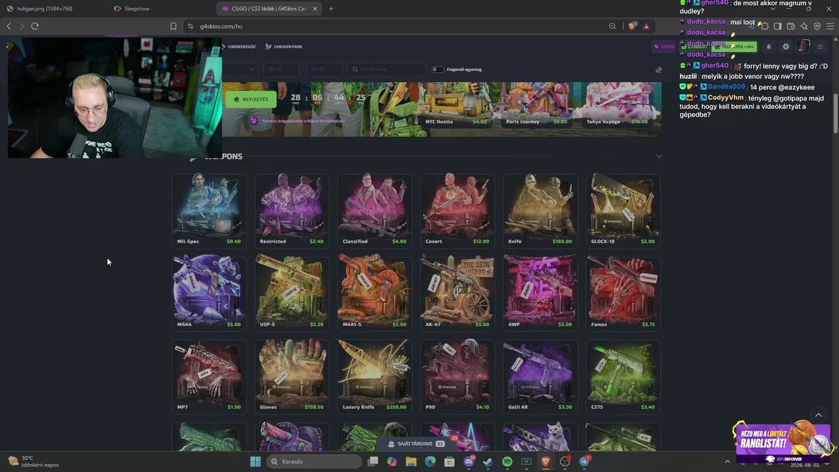Open the M4A4 case
The width and height of the screenshot is (839, 472).
tap(209, 293)
